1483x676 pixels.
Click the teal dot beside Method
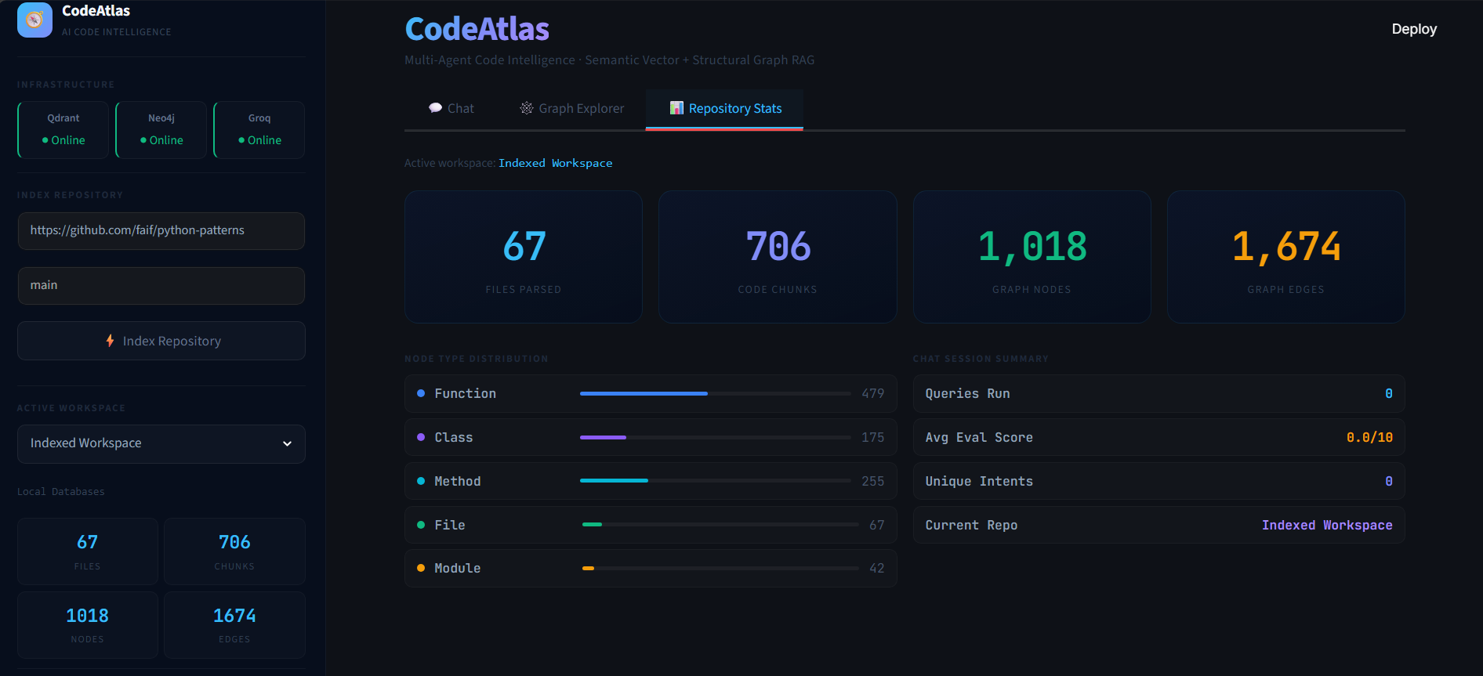(421, 481)
